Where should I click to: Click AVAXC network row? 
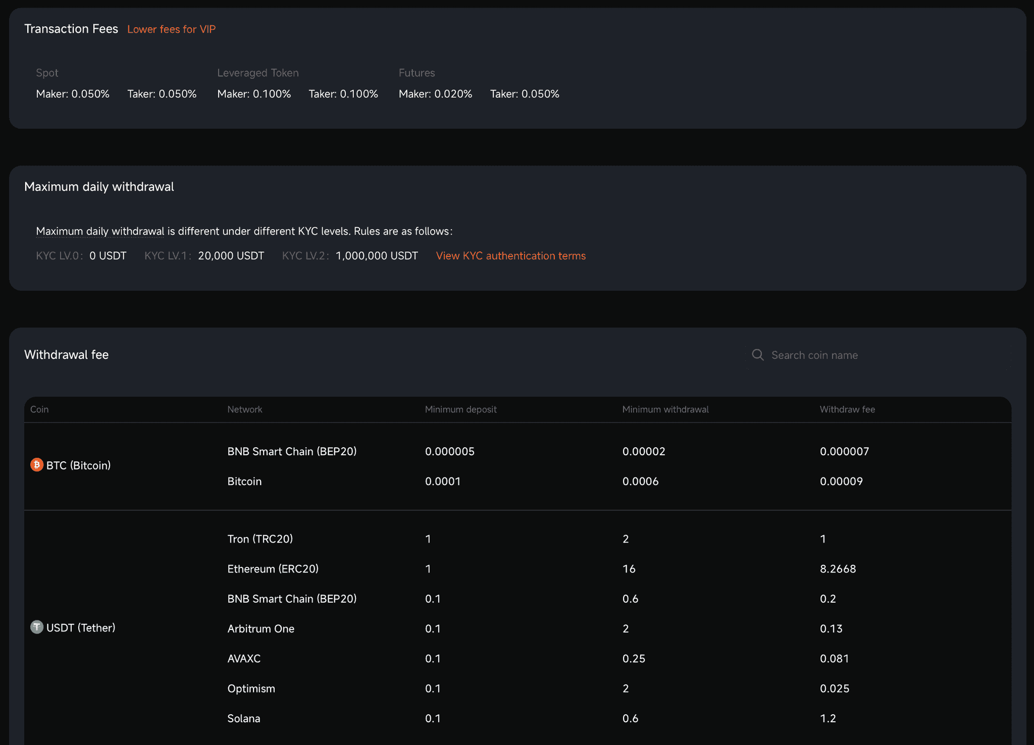tap(244, 658)
